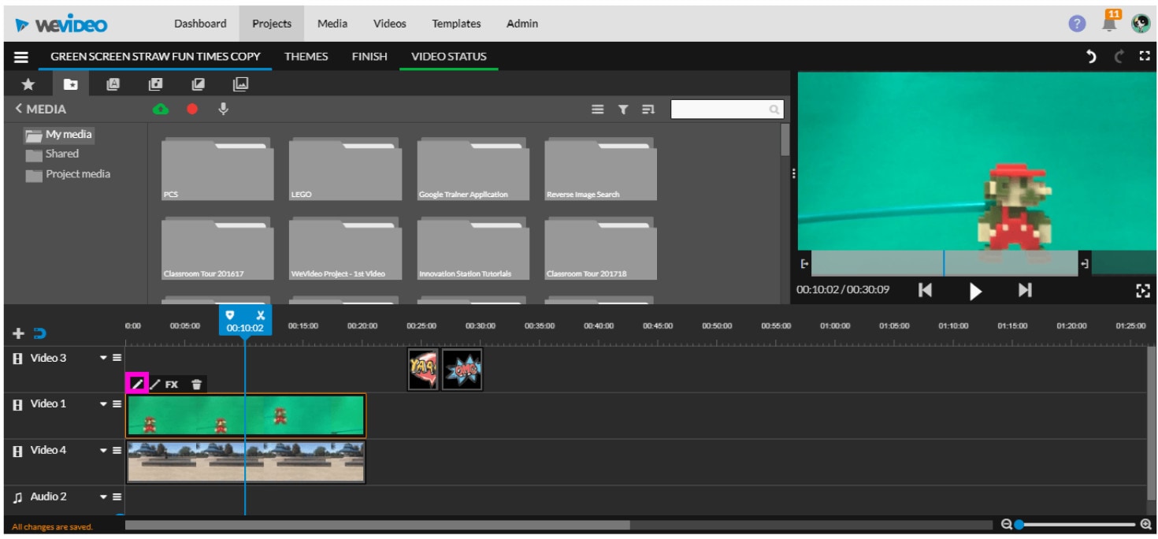Start recording with the red record button
The height and width of the screenshot is (539, 1158).
click(192, 110)
